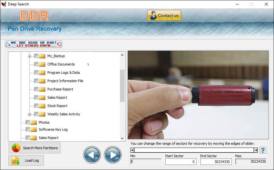Click the tree scroll up arrow
The image size is (274, 170).
point(122,55)
